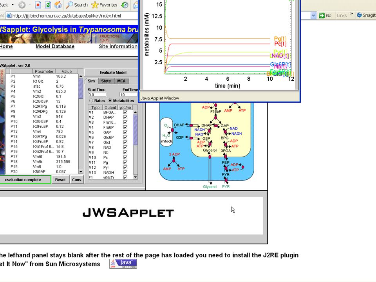Image resolution: width=376 pixels, height=282 pixels.
Task: Expand the Links toolbar chevron
Action: pyautogui.click(x=351, y=14)
